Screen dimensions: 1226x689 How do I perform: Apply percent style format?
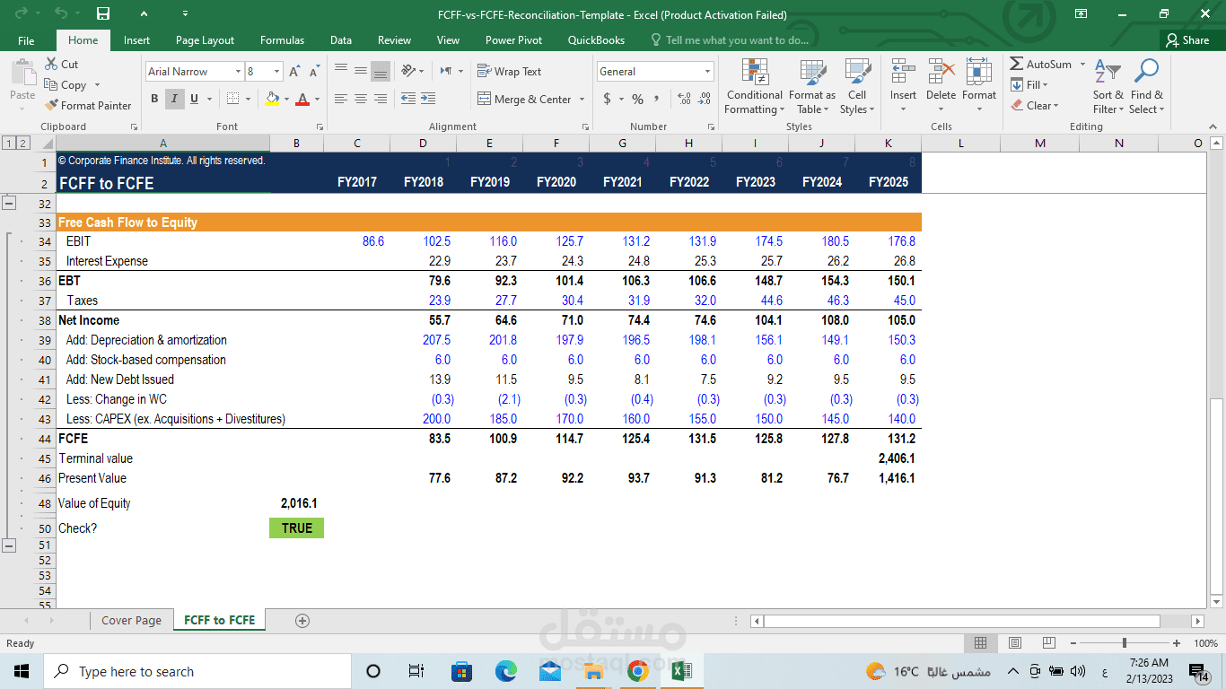pyautogui.click(x=637, y=99)
